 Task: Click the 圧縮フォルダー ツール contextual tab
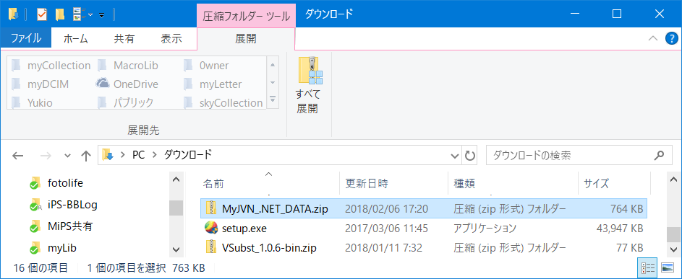246,17
